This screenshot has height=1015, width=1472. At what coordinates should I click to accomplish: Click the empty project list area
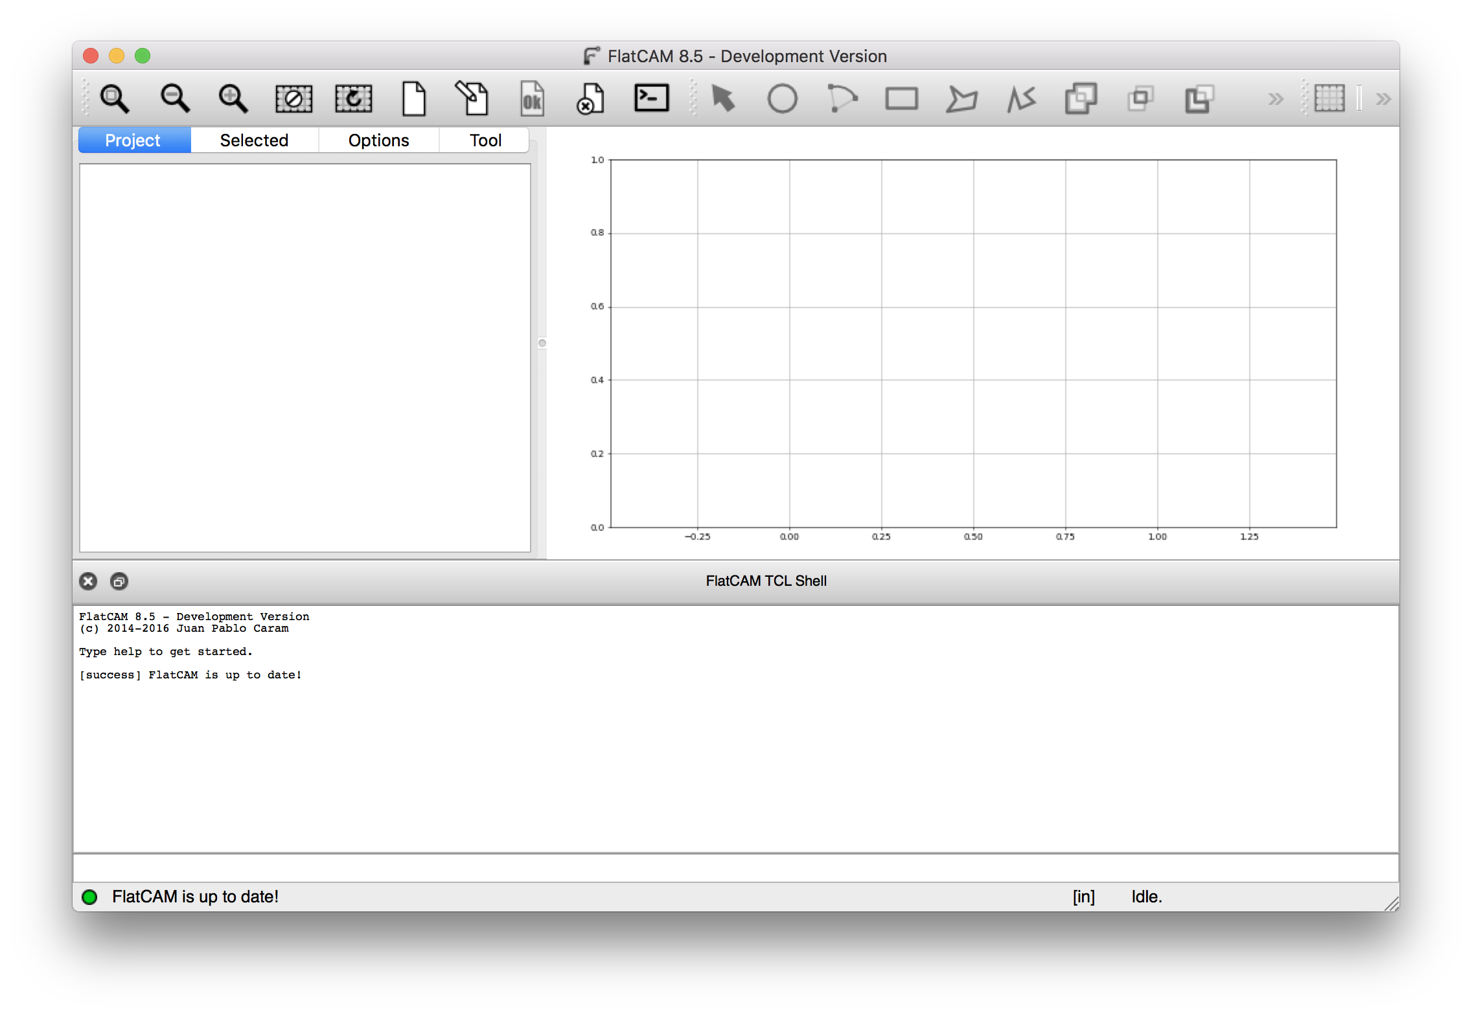305,357
